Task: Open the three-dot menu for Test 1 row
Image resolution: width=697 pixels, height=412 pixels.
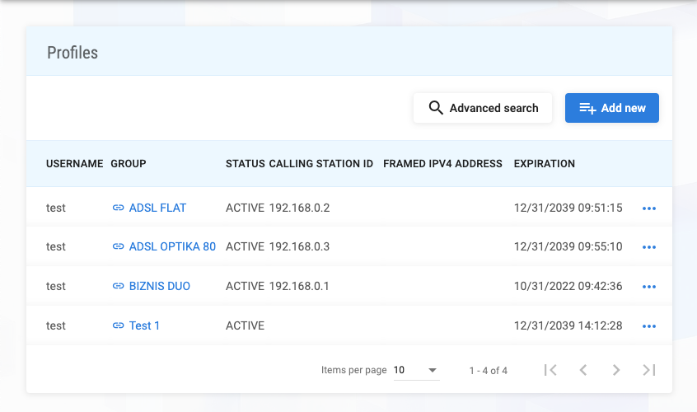Action: tap(648, 326)
